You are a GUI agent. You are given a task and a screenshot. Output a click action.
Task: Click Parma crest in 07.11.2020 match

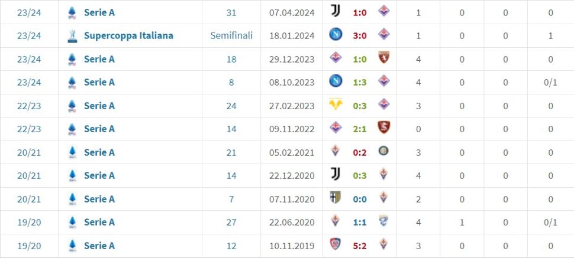pyautogui.click(x=336, y=198)
